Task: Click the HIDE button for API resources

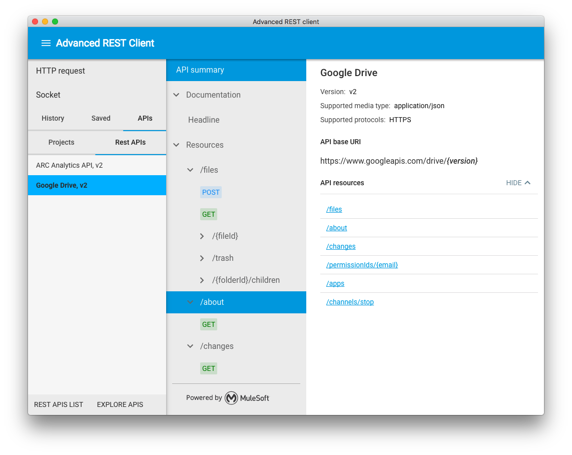Action: (x=518, y=183)
